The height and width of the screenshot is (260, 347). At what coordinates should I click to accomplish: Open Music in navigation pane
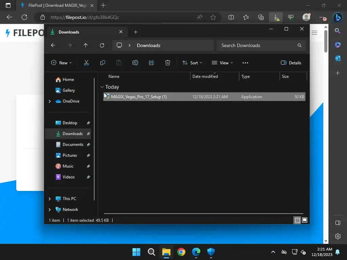pos(68,166)
